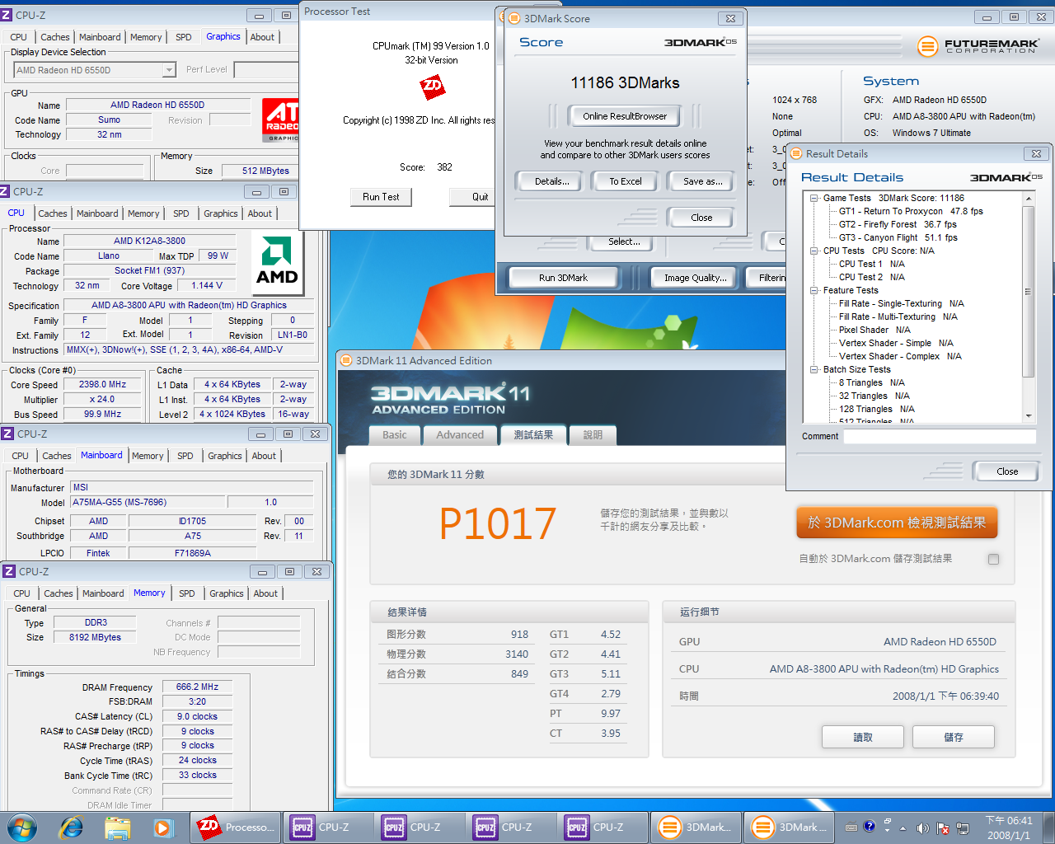Image resolution: width=1055 pixels, height=844 pixels.
Task: Click the taskbar clock showing 下午 06:41
Action: tap(1009, 828)
